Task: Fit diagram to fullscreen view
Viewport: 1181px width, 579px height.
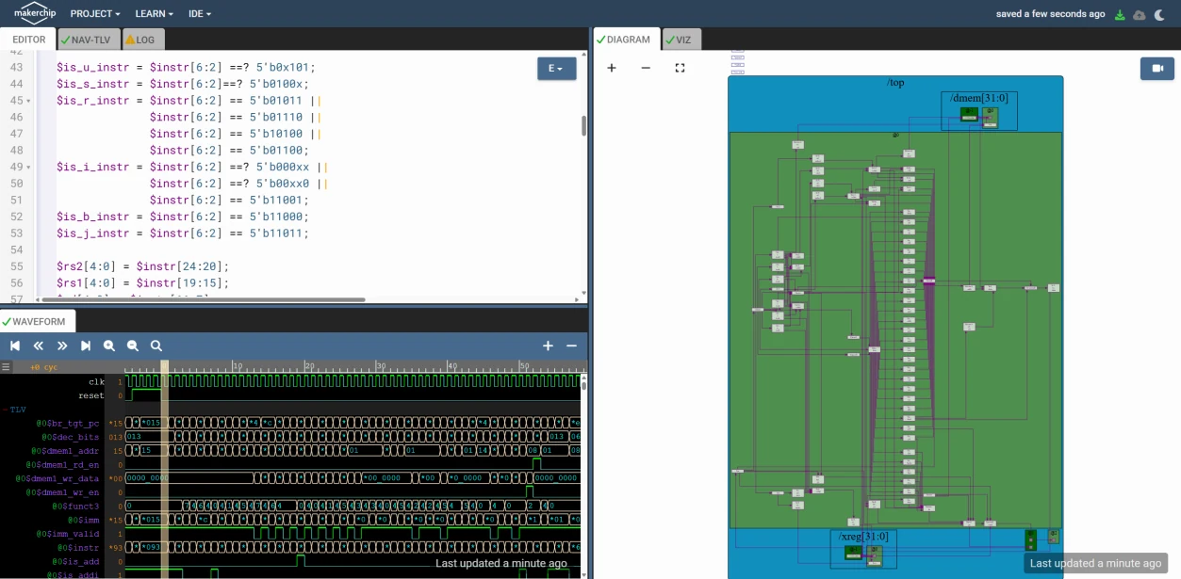Action: [x=680, y=68]
